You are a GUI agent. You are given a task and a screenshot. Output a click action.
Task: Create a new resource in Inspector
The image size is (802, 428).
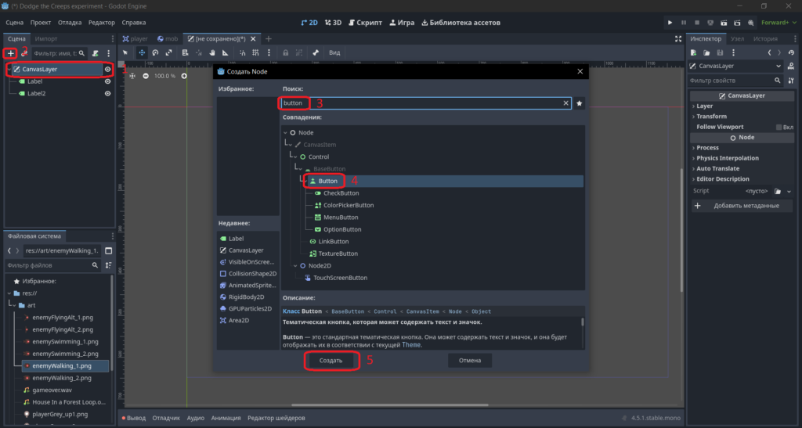coord(694,52)
